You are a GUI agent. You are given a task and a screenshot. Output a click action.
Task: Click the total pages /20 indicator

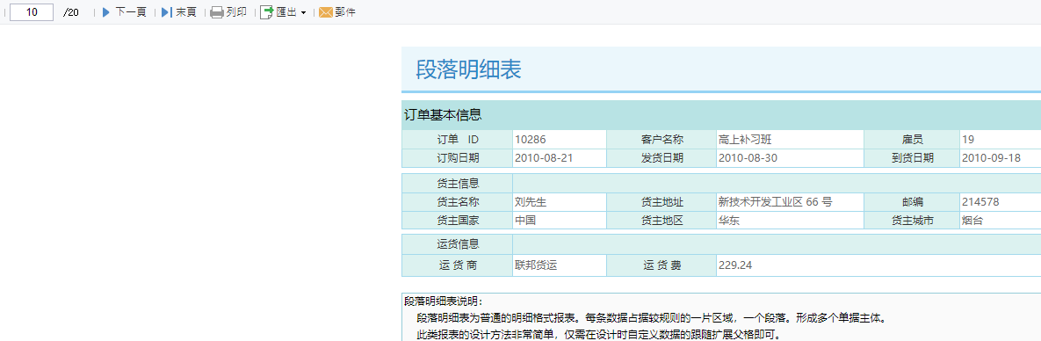(x=71, y=12)
